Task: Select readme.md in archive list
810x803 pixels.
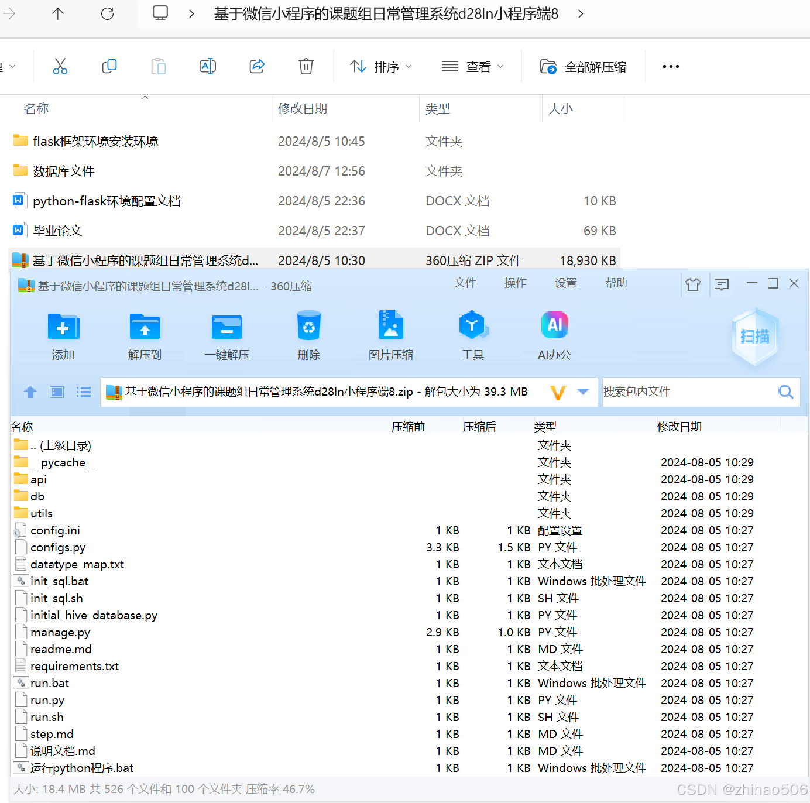Action: (409, 649)
